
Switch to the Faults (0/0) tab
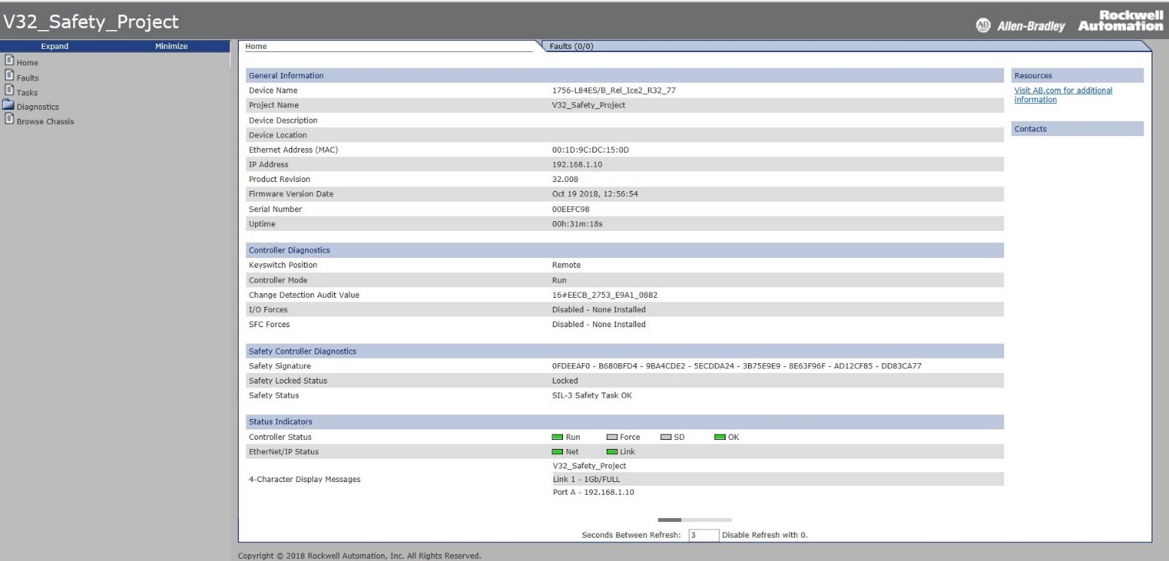[843, 46]
